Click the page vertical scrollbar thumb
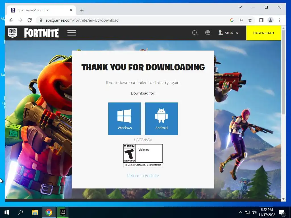The image size is (291, 218). (283, 72)
